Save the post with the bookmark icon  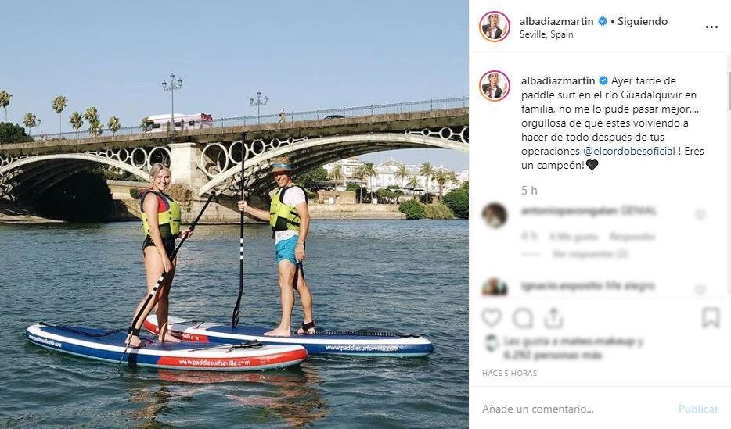(711, 318)
